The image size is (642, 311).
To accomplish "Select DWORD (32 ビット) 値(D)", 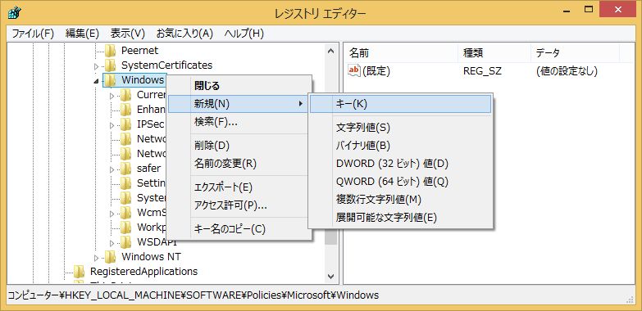I will pos(400,164).
